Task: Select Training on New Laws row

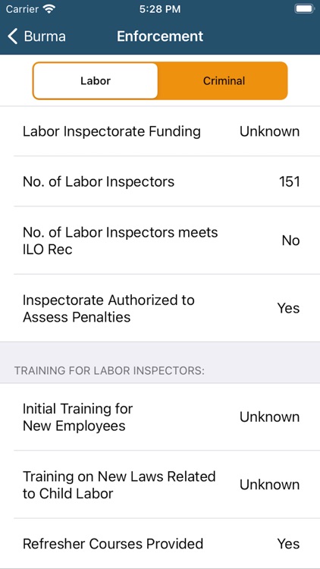Action: point(160,485)
